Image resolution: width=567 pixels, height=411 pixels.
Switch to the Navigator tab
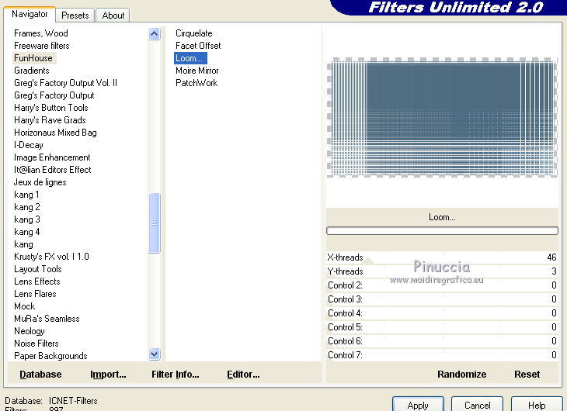coord(30,14)
